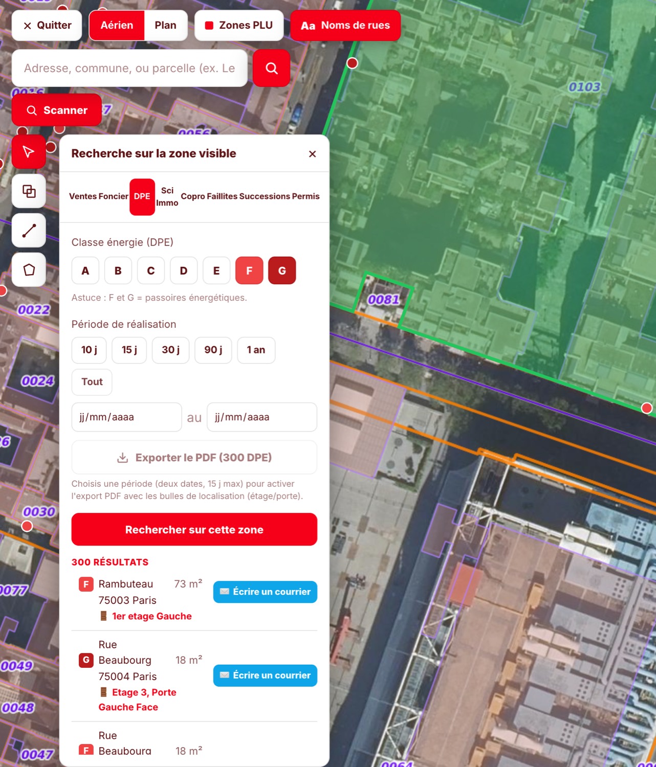Deselect energy class G filter
Viewport: 656px width, 767px height.
(282, 270)
